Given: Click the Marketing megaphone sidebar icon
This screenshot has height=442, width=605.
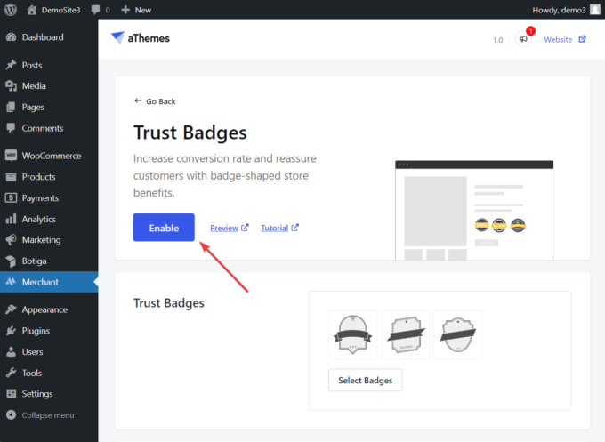Looking at the screenshot, I should pyautogui.click(x=11, y=239).
